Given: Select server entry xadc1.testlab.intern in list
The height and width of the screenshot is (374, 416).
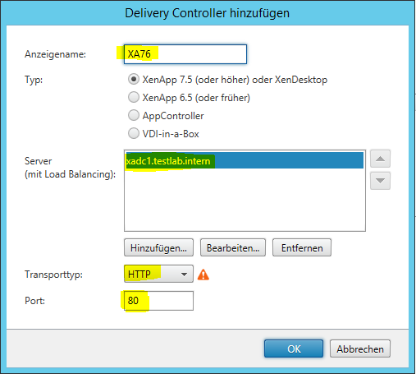Looking at the screenshot, I should tap(245, 160).
